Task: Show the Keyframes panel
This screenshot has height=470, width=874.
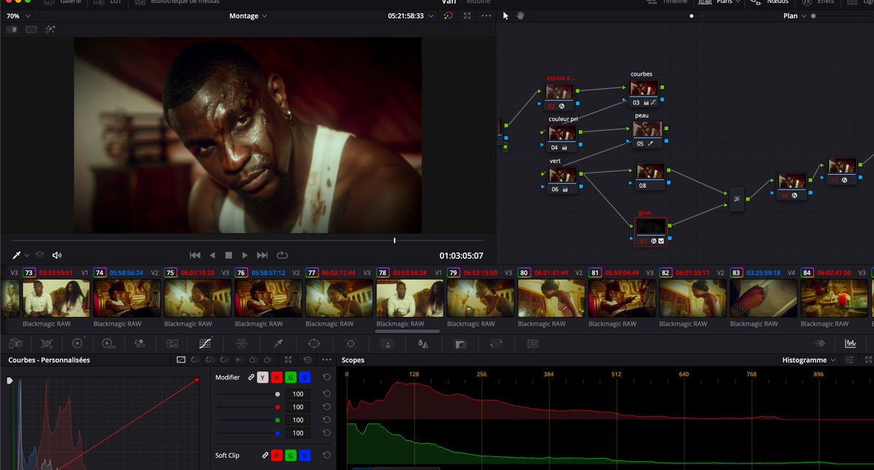Action: click(x=819, y=342)
